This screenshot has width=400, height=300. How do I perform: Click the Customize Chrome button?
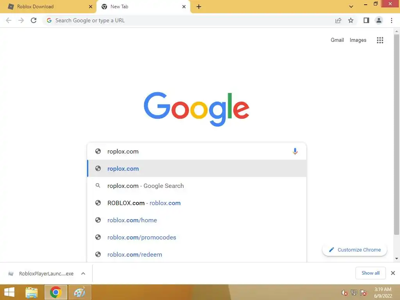click(355, 250)
